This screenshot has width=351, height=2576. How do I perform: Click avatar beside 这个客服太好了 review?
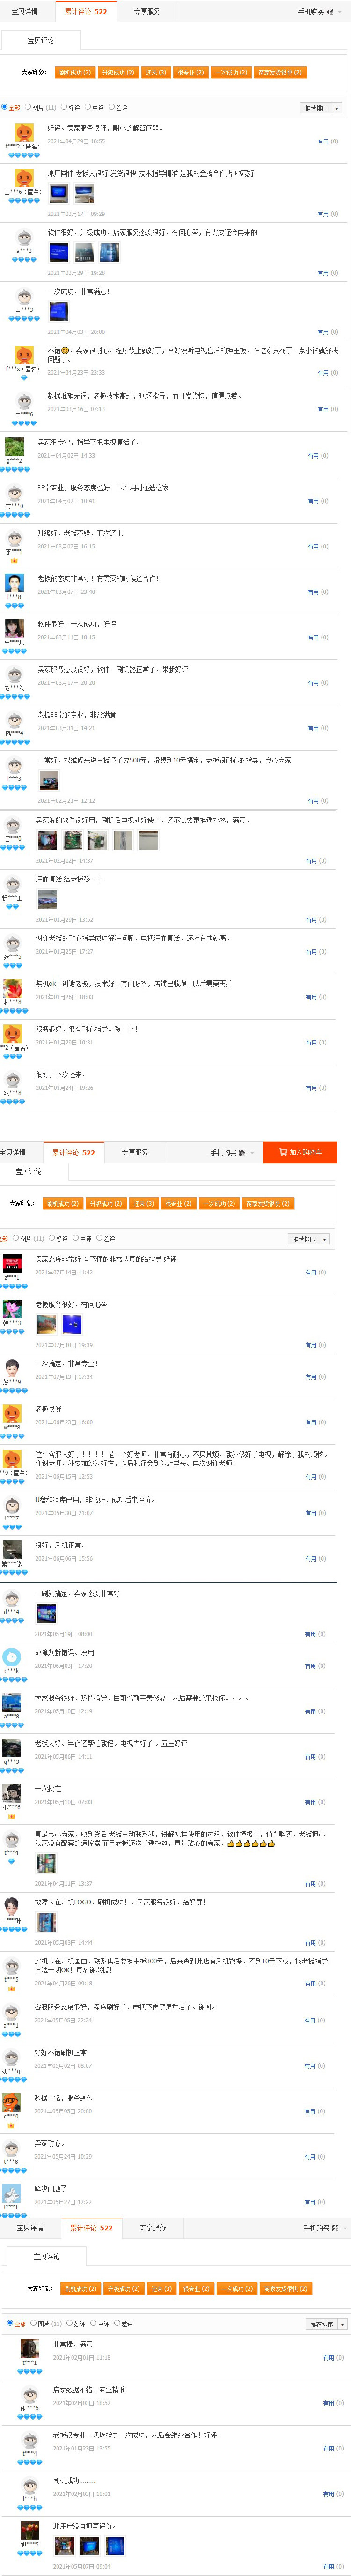click(12, 1458)
